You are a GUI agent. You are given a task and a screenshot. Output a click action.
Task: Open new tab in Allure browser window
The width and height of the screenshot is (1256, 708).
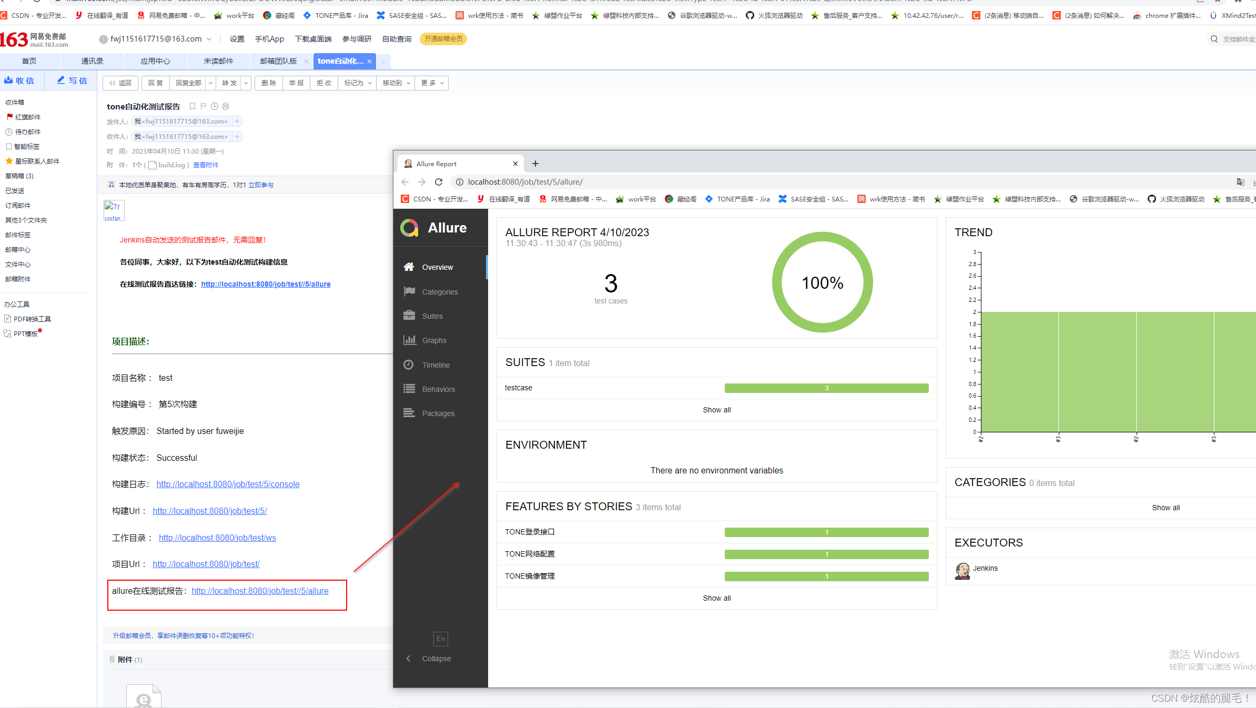click(x=535, y=164)
